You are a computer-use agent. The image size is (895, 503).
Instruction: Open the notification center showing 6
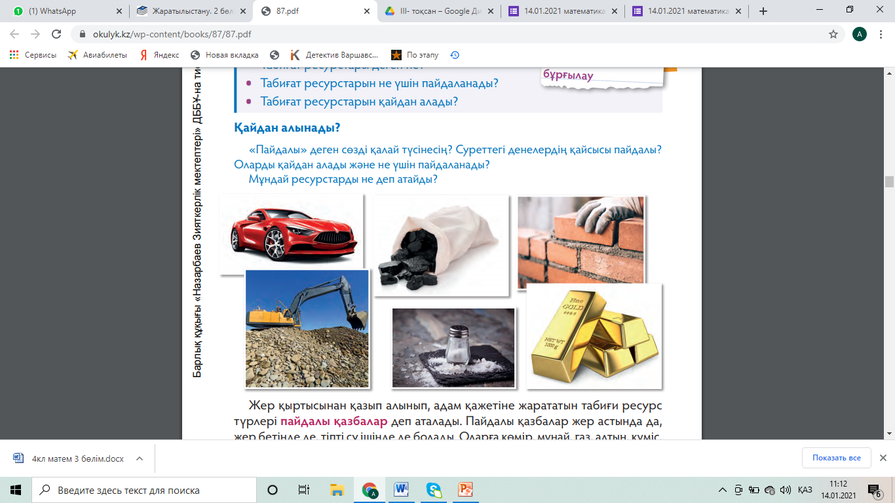[874, 490]
